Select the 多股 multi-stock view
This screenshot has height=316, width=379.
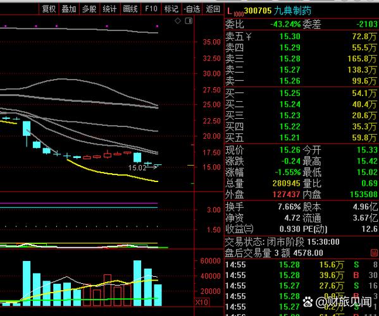point(89,9)
